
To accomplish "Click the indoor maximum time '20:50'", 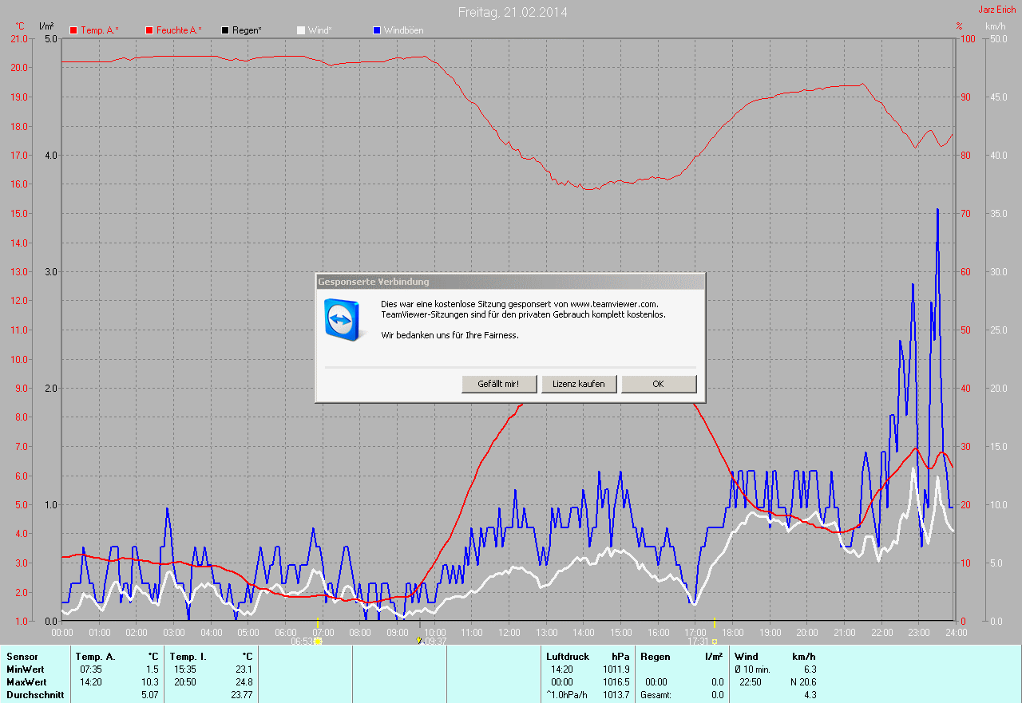I will tap(185, 682).
